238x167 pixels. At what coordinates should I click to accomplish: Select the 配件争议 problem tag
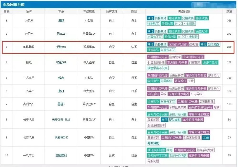(153, 81)
